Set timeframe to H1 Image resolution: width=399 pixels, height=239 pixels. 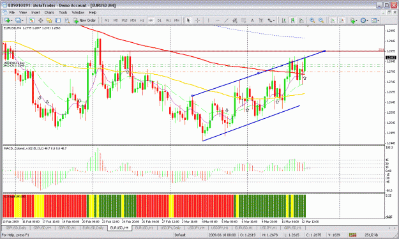(142, 20)
